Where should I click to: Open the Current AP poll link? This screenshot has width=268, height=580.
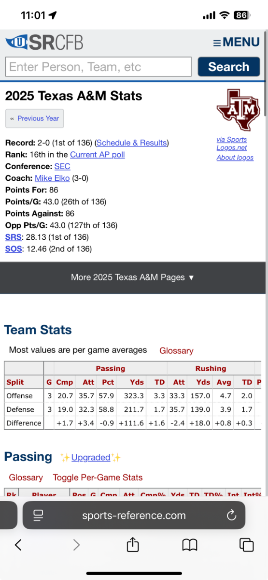pyautogui.click(x=98, y=155)
